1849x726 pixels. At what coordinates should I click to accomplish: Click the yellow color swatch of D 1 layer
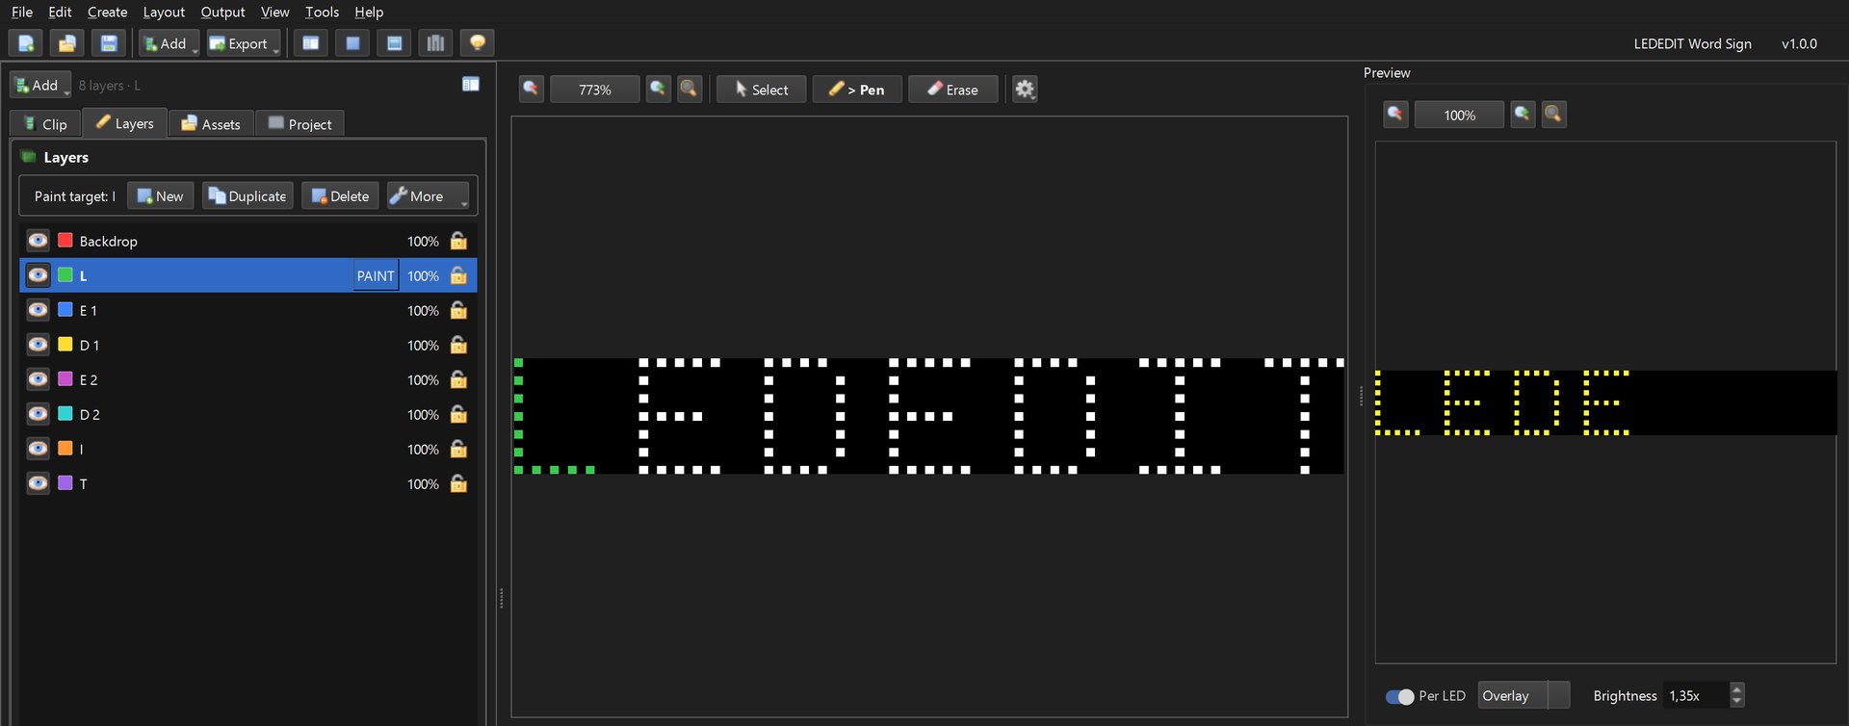(x=65, y=344)
